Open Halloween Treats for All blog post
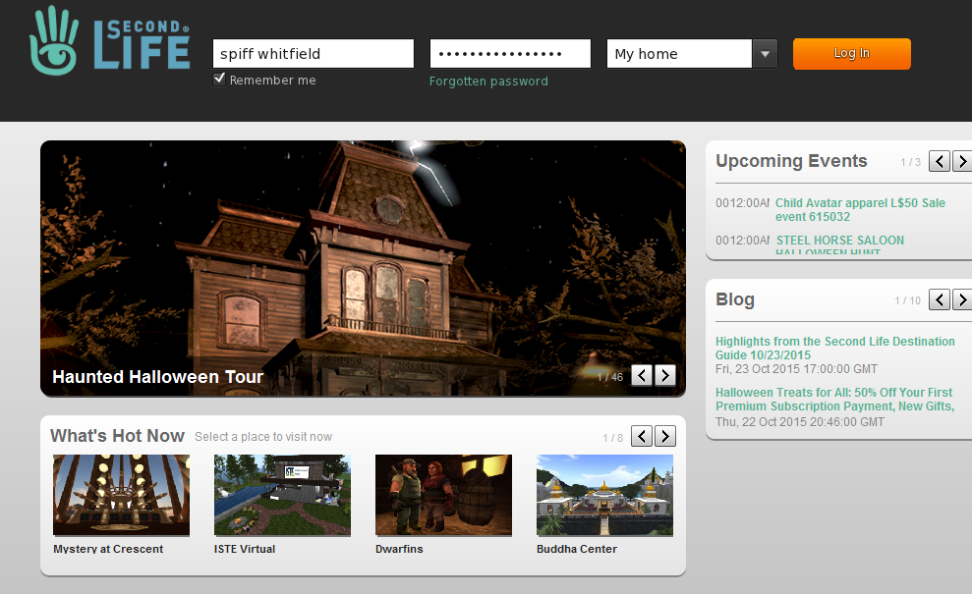The height and width of the screenshot is (594, 972). tap(834, 400)
